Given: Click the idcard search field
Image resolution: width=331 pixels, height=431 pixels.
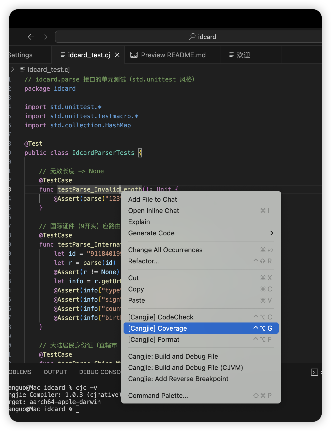Looking at the screenshot, I should [188, 37].
